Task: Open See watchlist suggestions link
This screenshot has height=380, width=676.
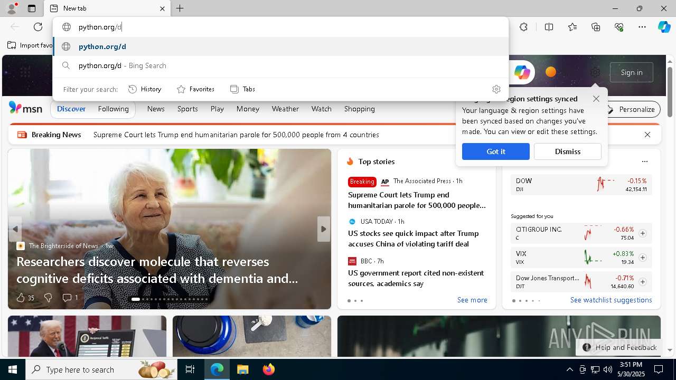Action: click(611, 300)
